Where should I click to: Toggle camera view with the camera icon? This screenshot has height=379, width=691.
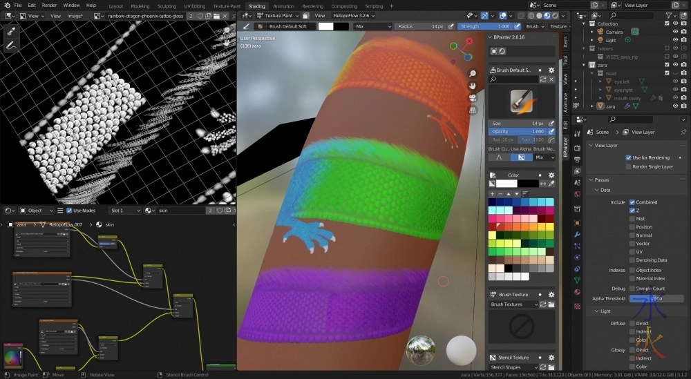473,98
